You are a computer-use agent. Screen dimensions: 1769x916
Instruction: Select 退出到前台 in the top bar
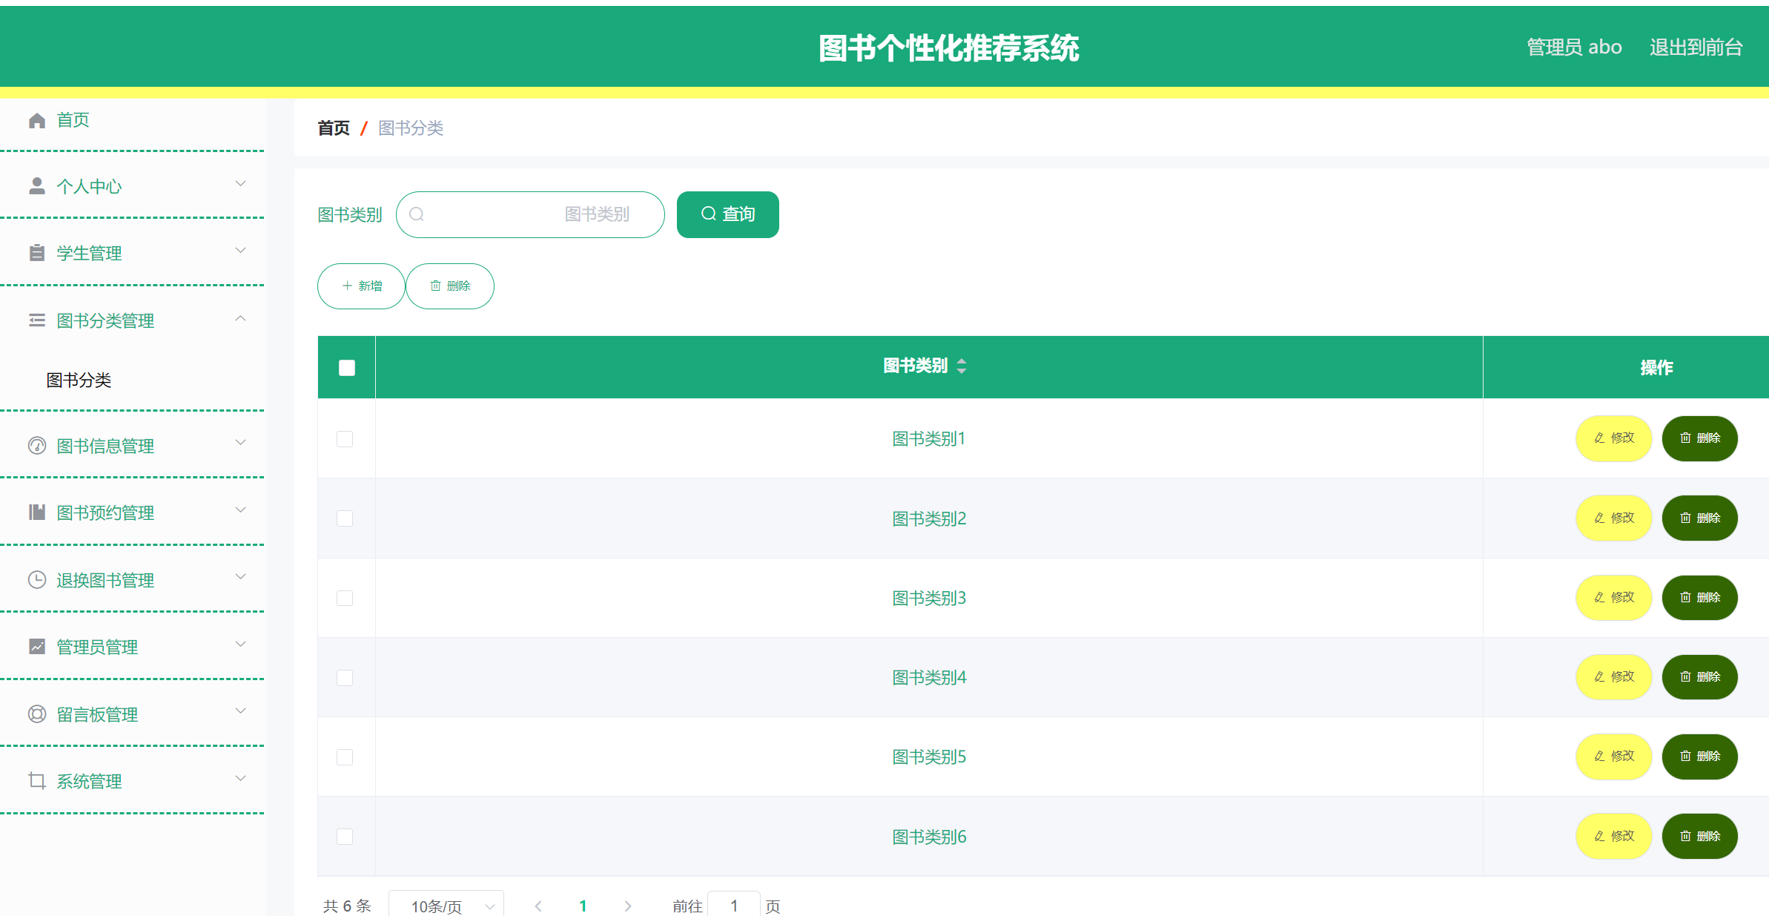tap(1696, 47)
